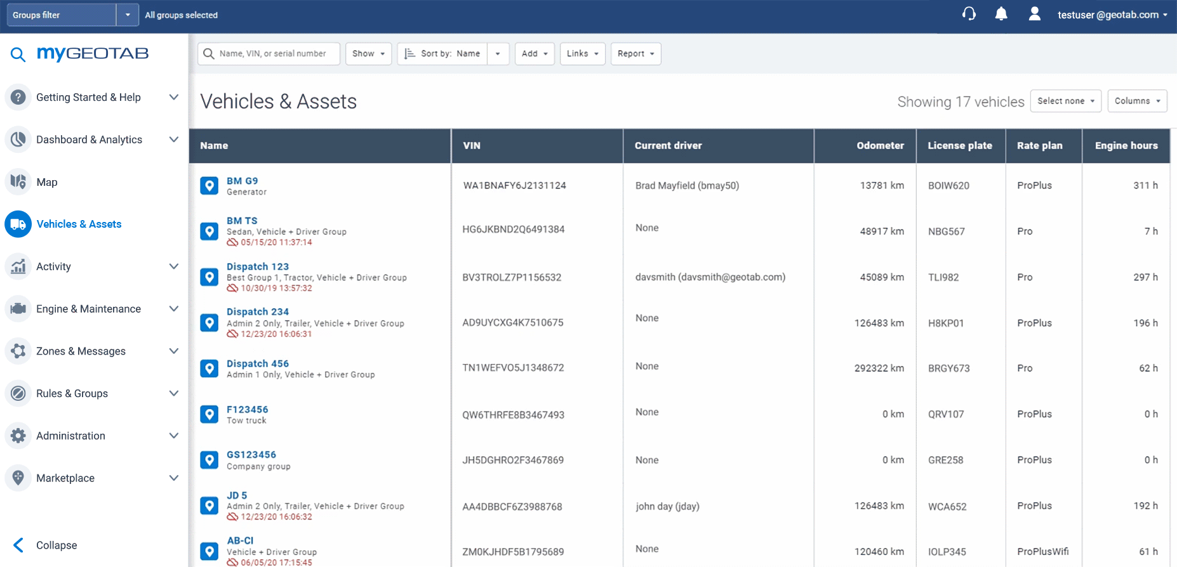Screen dimensions: 1177x567
Task: Open the Groups filter dropdown arrow
Action: pyautogui.click(x=128, y=15)
